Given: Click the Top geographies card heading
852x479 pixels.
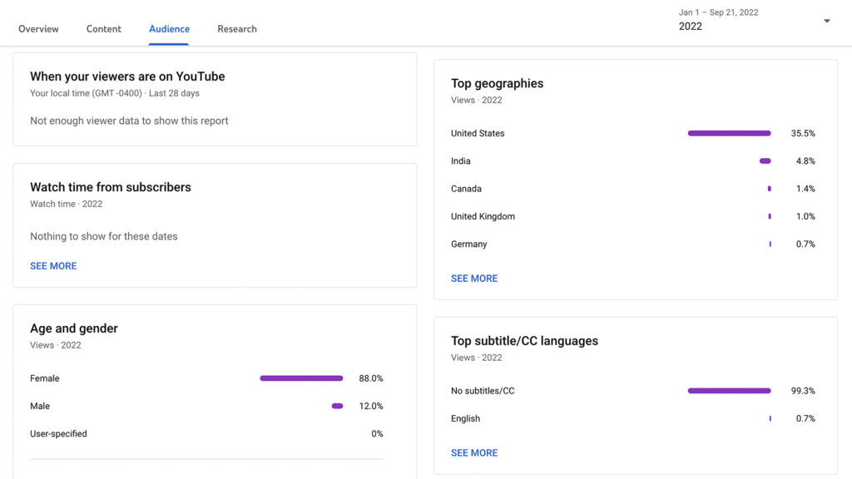Looking at the screenshot, I should pyautogui.click(x=497, y=83).
